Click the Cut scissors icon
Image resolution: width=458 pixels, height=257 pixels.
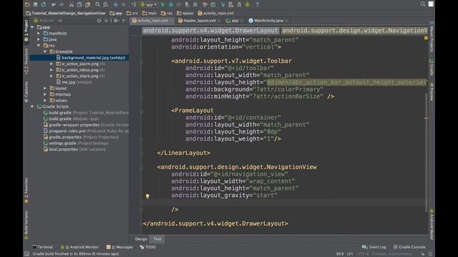pos(72,4)
